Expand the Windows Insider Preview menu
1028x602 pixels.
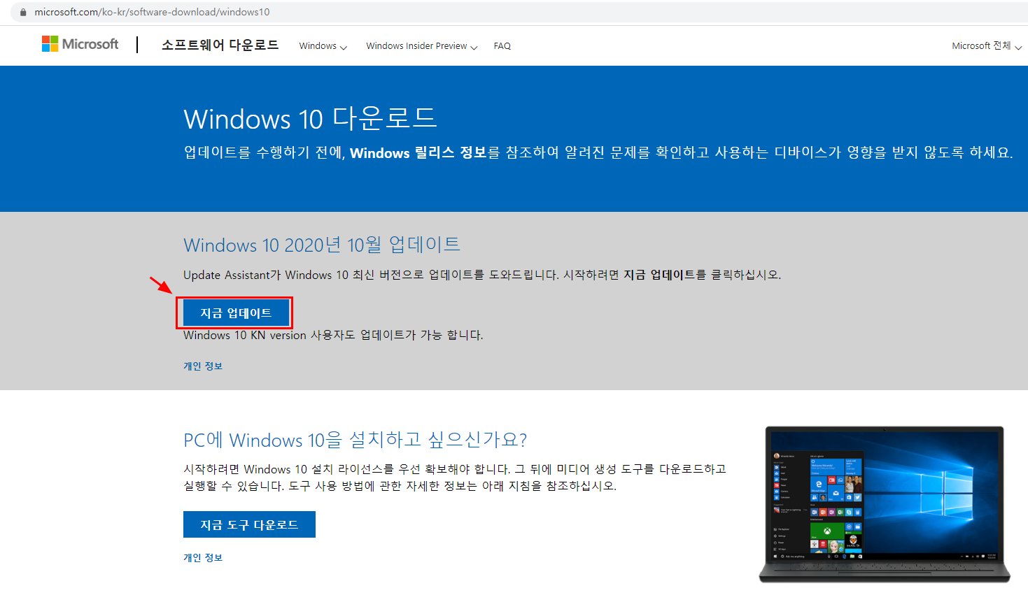(x=421, y=46)
